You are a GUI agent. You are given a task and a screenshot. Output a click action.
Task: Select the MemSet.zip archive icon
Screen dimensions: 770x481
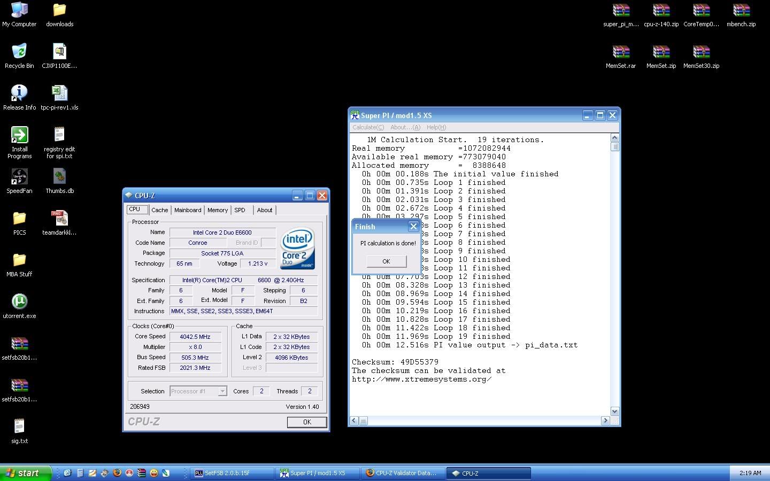click(661, 56)
